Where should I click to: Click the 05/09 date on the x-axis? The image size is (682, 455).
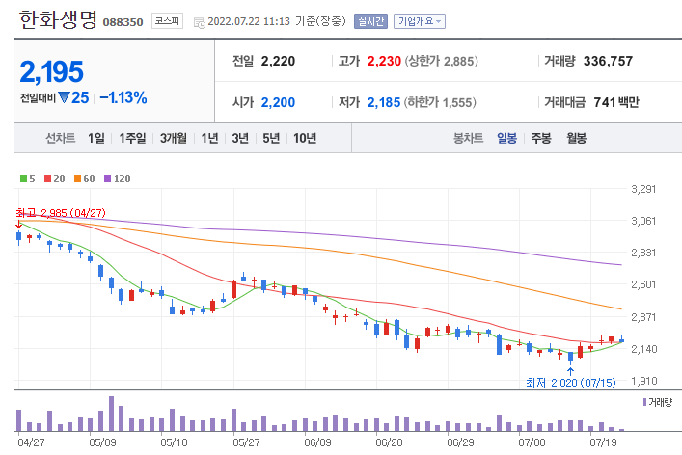tap(102, 442)
